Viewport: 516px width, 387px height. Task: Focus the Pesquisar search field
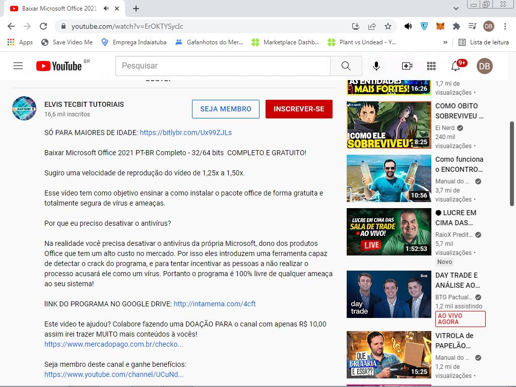[223, 66]
